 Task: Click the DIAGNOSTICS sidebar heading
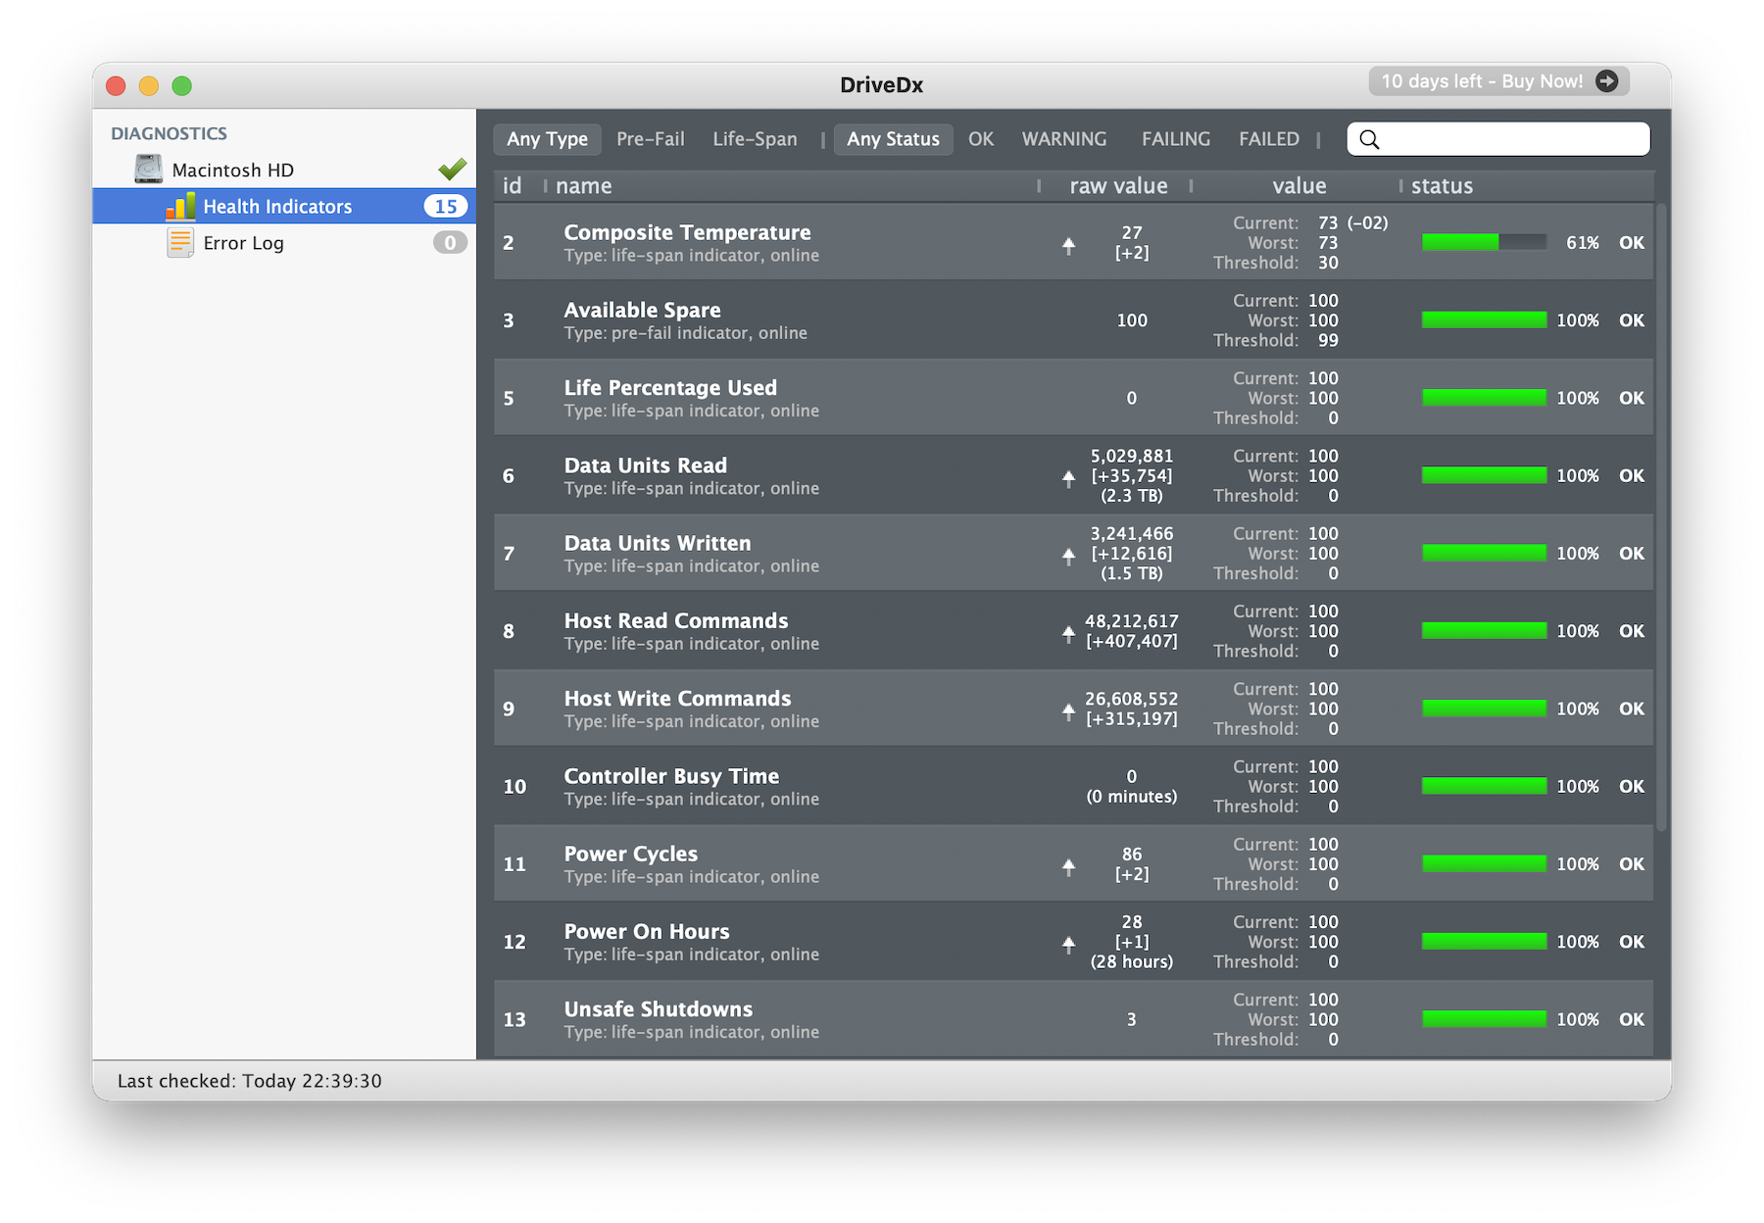[x=169, y=133]
